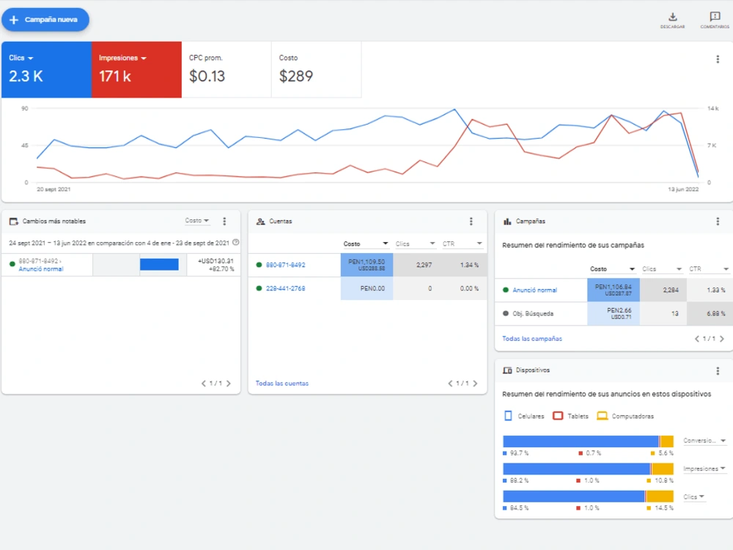Click PEN2.66 cost cell in Campañas
The width and height of the screenshot is (733, 550).
click(614, 313)
